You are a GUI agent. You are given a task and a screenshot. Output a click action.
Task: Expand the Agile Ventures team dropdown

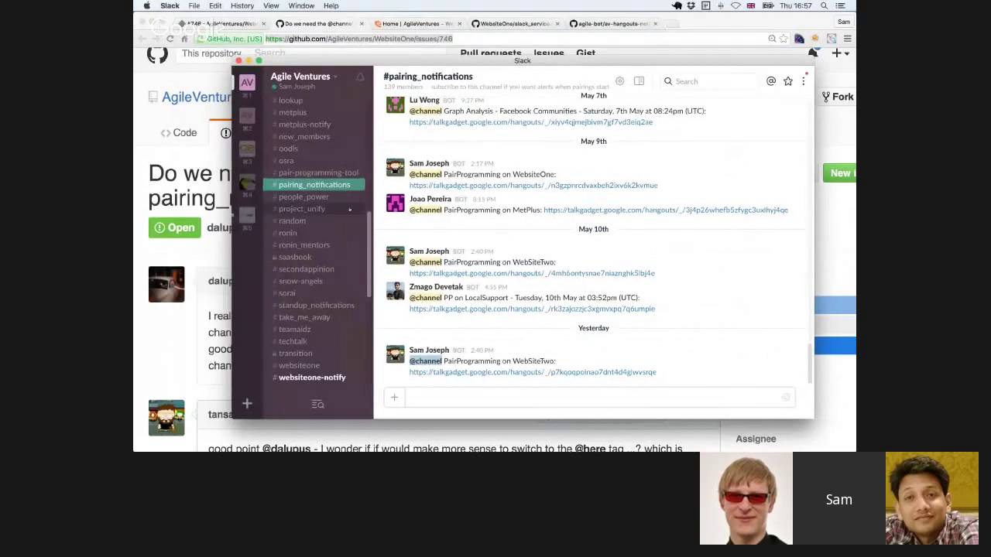[x=304, y=77]
